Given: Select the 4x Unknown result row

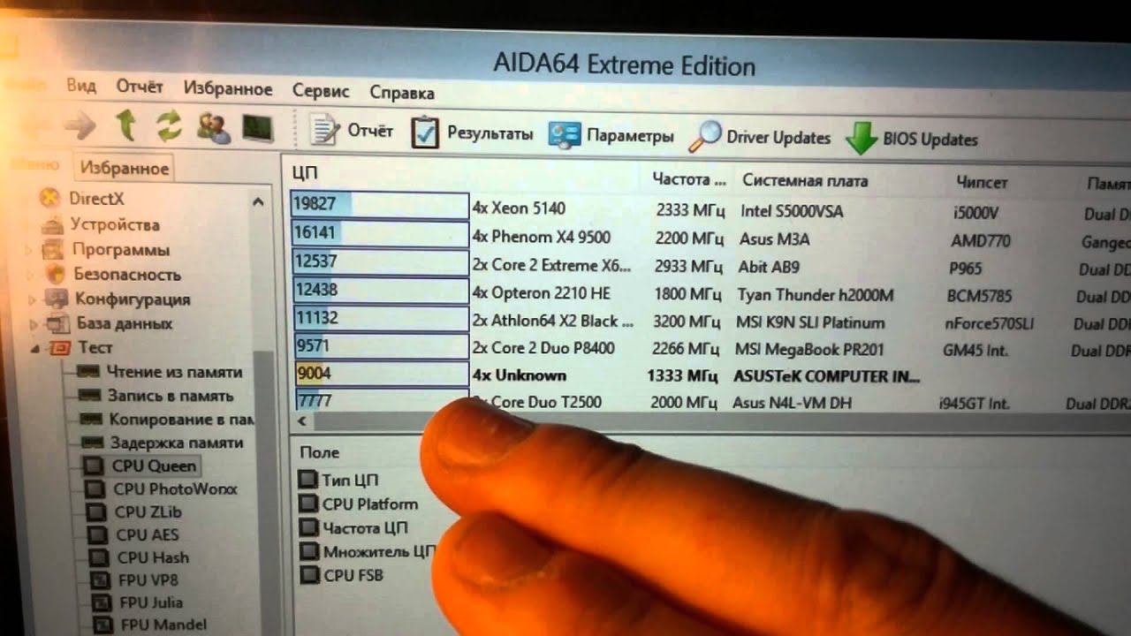Looking at the screenshot, I should click(x=711, y=375).
